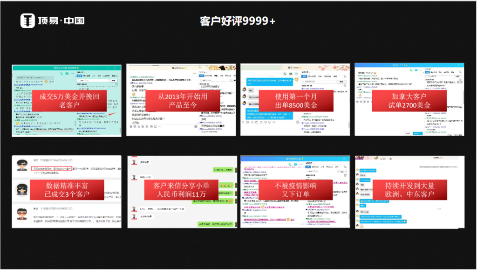Open the 持续开发到大量欧洲、中东客户 label
The image size is (477, 270).
pos(410,190)
